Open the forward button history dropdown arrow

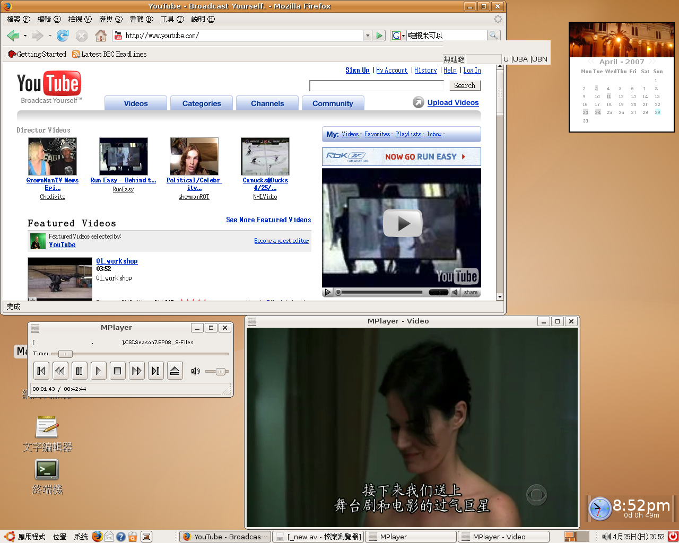click(50, 36)
